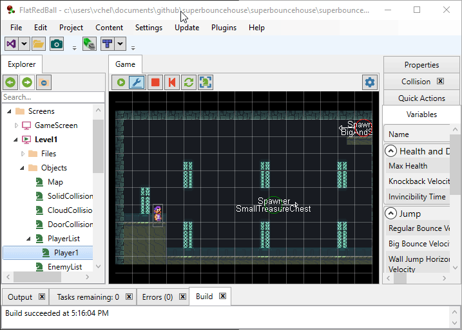Rebuild and restart with green refresh icon
The width and height of the screenshot is (462, 330).
pos(189,82)
